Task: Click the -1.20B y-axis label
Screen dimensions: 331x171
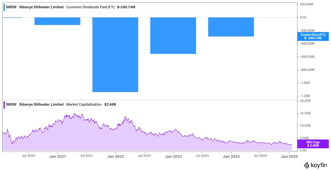Action: 305,96
